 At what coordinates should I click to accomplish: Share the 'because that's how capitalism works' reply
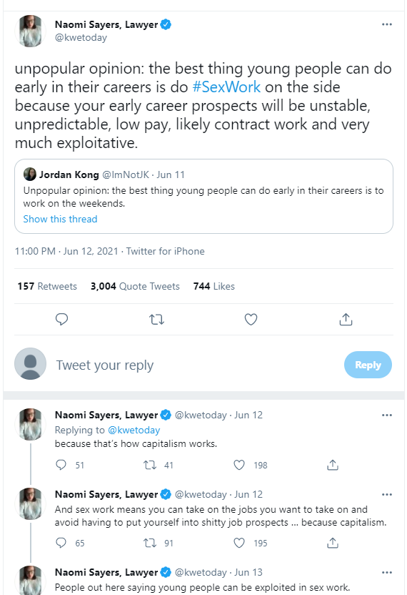[x=332, y=465]
